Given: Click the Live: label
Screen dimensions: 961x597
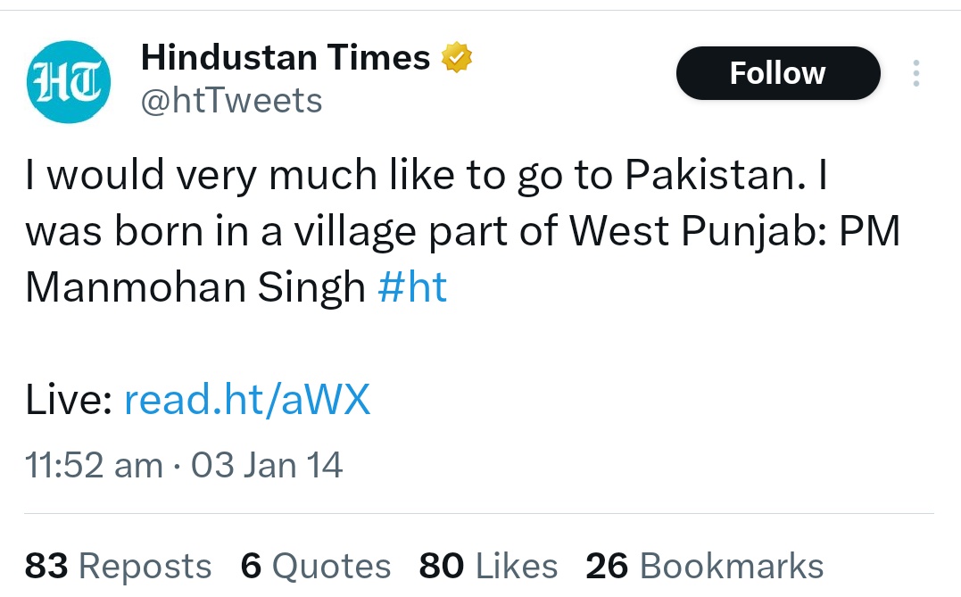Looking at the screenshot, I should point(68,402).
